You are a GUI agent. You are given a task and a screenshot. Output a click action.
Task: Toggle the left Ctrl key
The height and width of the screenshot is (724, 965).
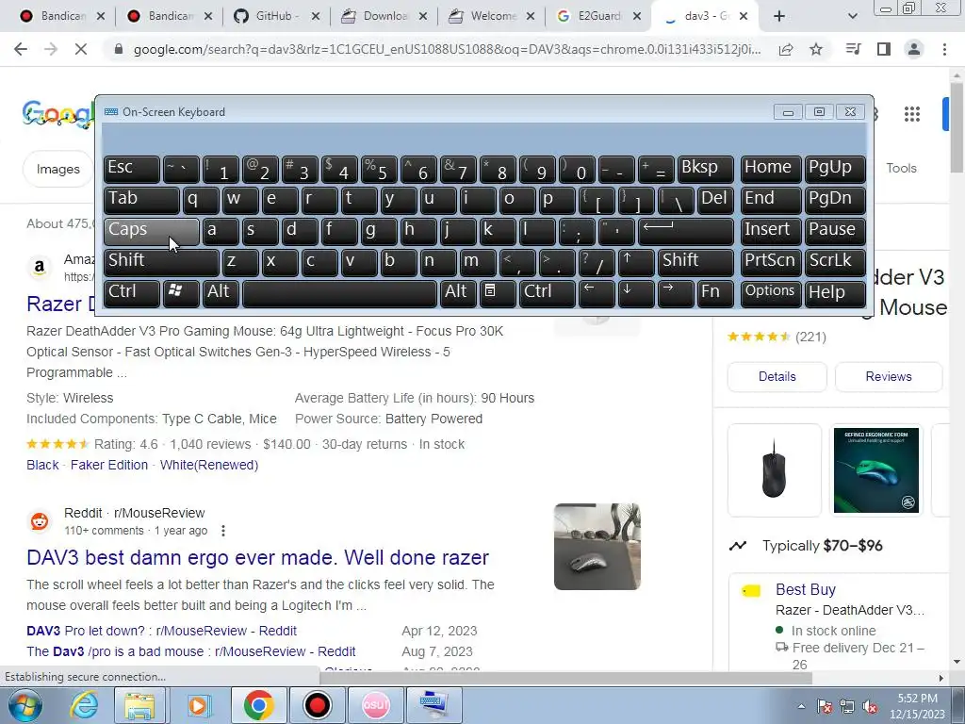tap(132, 293)
